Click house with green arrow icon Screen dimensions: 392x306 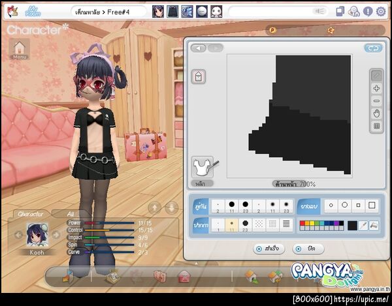coord(252,277)
